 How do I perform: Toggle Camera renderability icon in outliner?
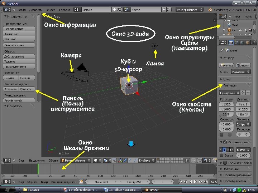[250, 30]
